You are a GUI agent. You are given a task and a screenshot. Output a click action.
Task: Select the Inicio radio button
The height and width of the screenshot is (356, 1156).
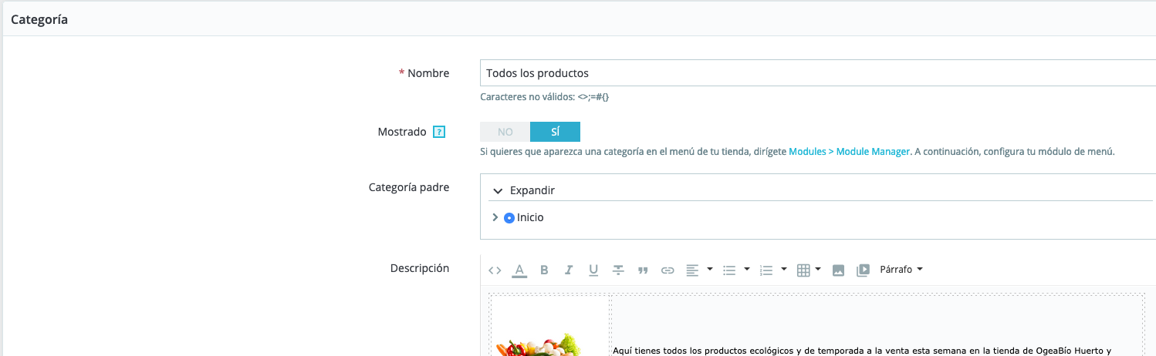click(509, 218)
